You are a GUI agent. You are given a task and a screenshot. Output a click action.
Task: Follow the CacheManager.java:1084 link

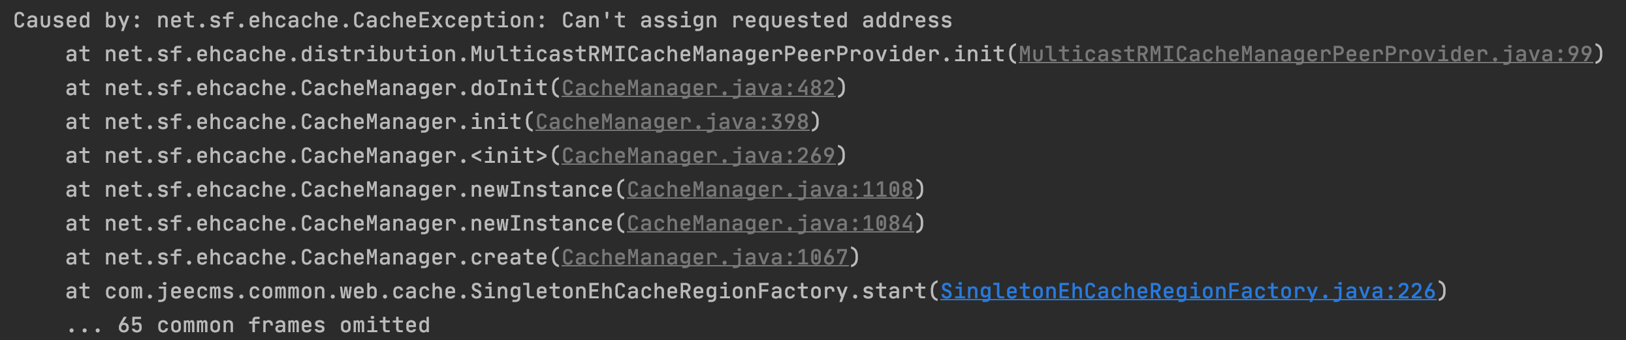770,223
